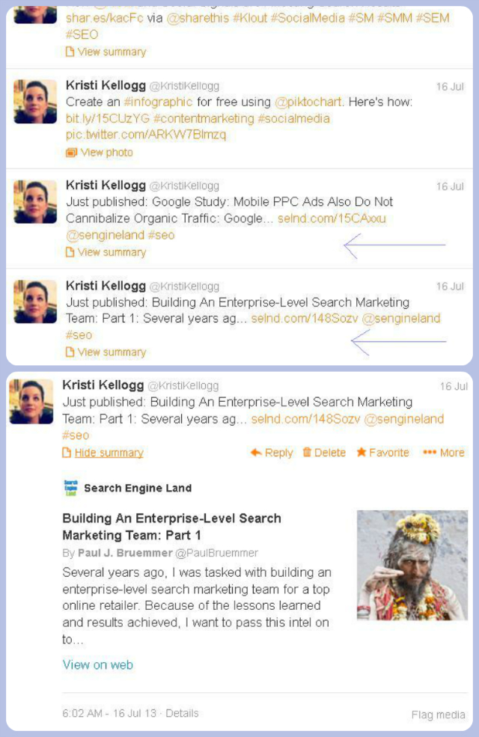Open tweet Details link

(x=182, y=713)
